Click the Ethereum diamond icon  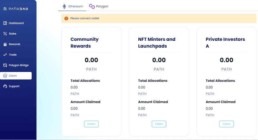pyautogui.click(x=64, y=6)
